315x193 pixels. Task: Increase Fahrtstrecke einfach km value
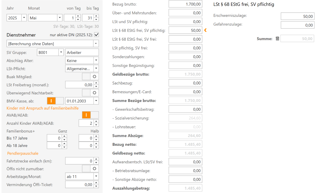(96, 159)
